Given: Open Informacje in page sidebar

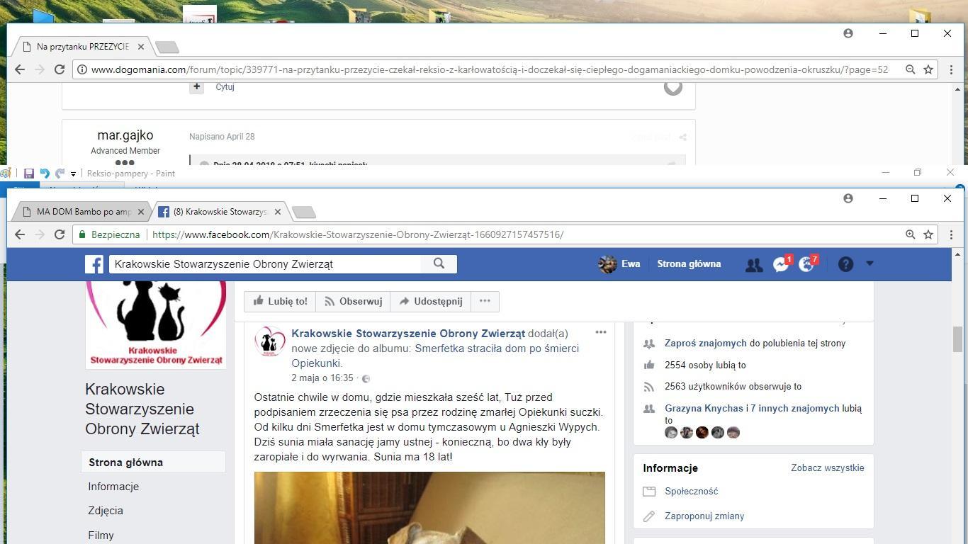Looking at the screenshot, I should point(113,487).
